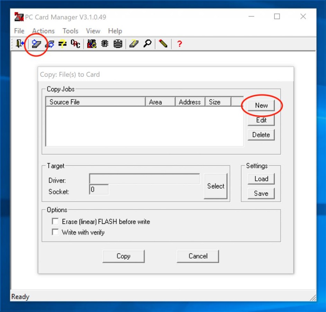
Task: Click the Copy Card to File toolbar icon
Action: point(49,44)
